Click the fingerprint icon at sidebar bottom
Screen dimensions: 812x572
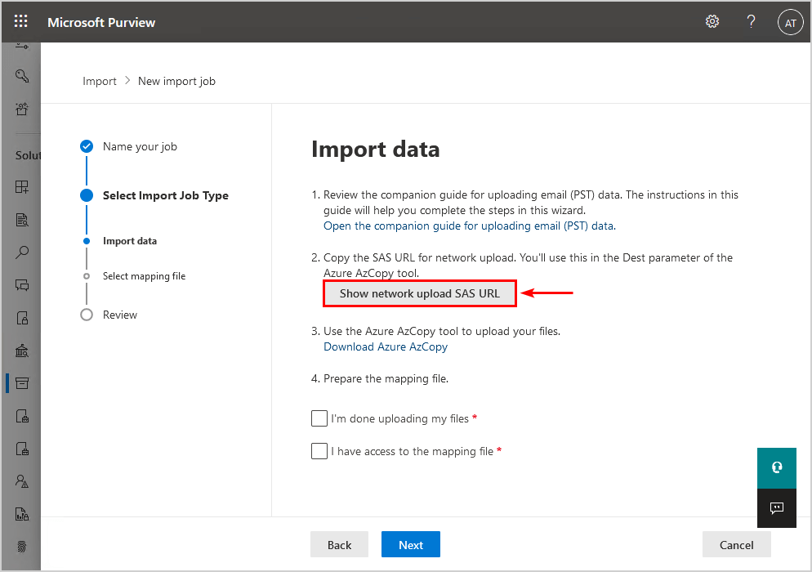click(x=21, y=546)
